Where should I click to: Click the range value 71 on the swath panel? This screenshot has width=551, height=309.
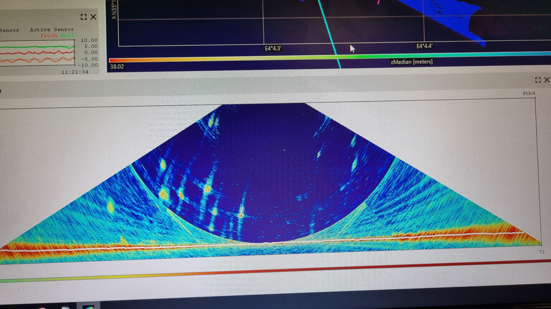pos(541,252)
